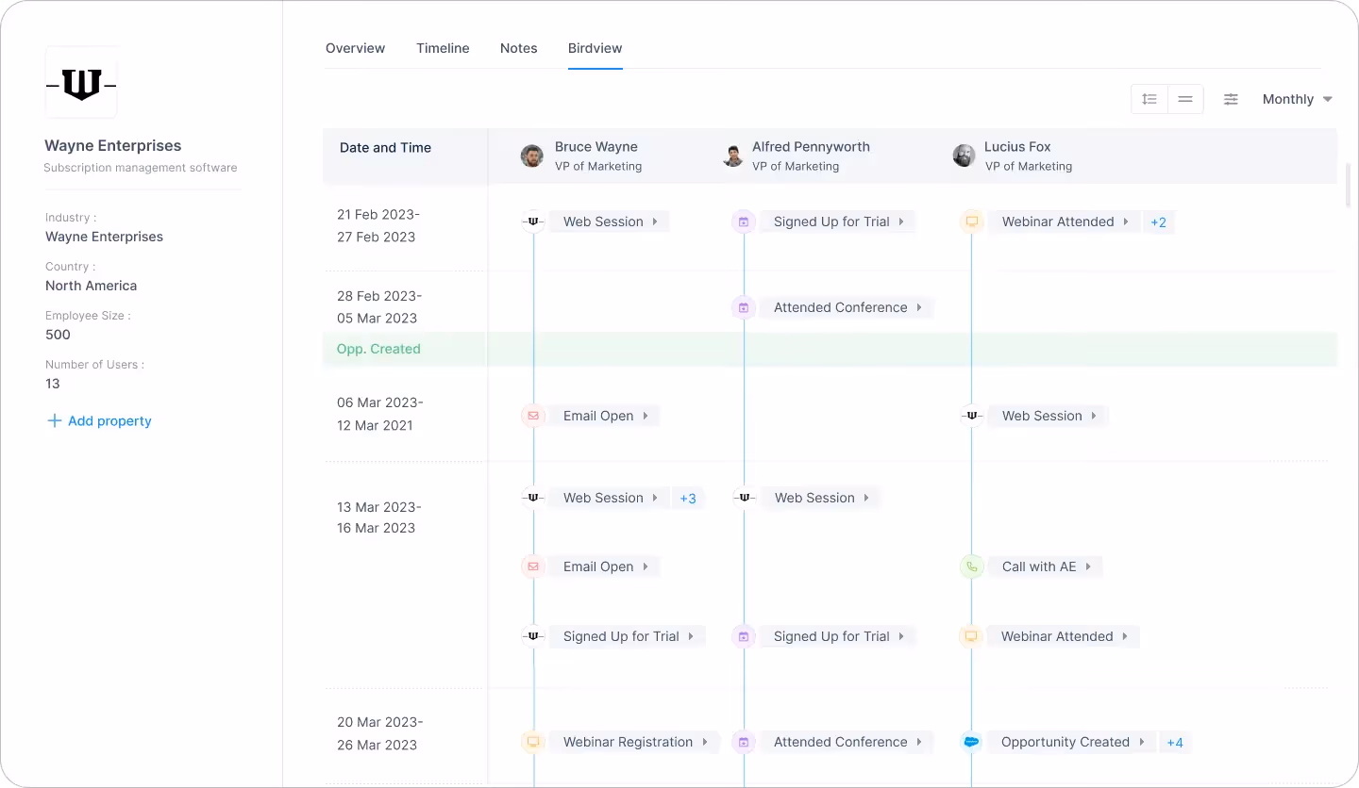
Task: Click the Web Session icon for Bruce Wayne
Action: tap(533, 221)
